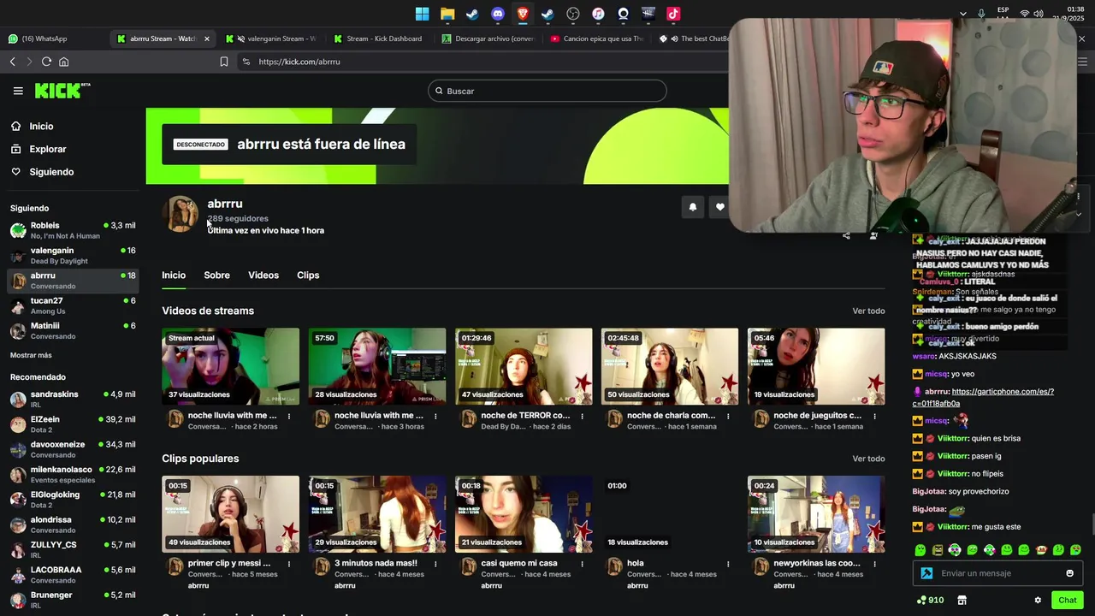
Task: Open the channel shop icon below chat
Action: tap(962, 600)
